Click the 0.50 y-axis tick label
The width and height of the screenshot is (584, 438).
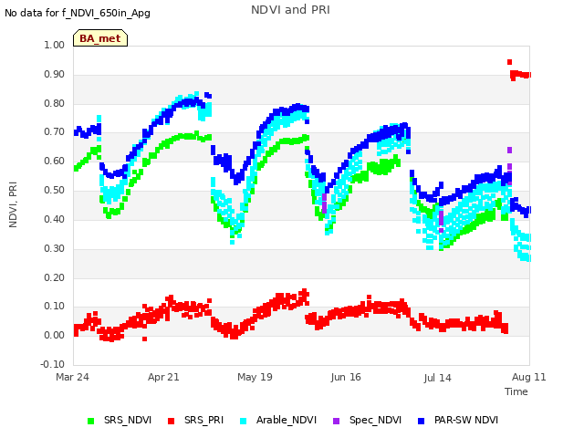[x=55, y=191]
